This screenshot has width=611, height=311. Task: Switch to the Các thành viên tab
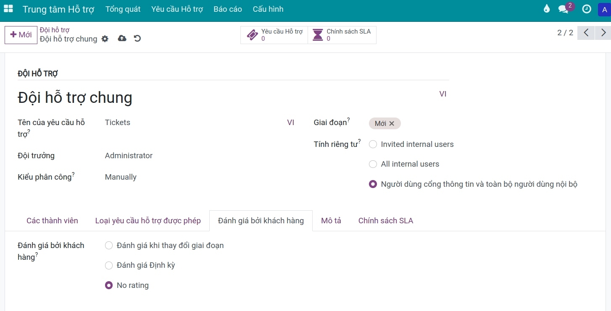pyautogui.click(x=52, y=221)
